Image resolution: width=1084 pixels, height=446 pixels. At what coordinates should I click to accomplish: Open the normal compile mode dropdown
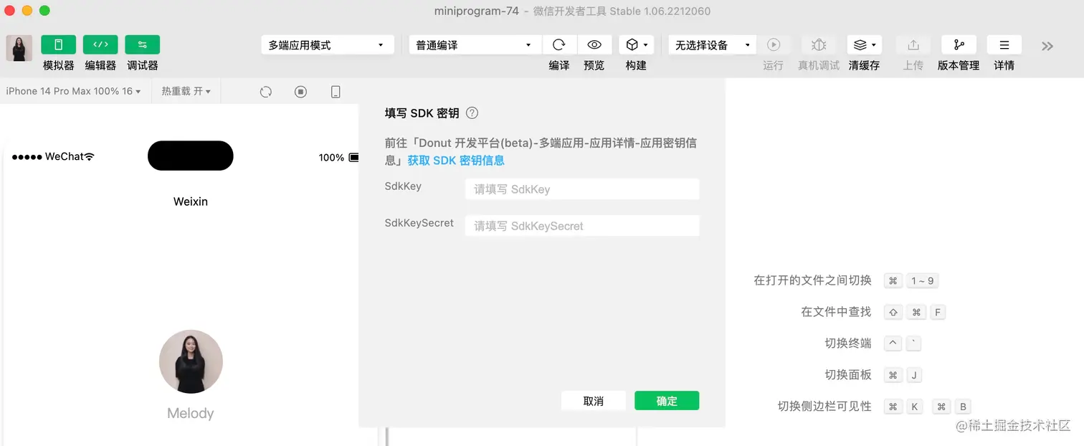(475, 45)
